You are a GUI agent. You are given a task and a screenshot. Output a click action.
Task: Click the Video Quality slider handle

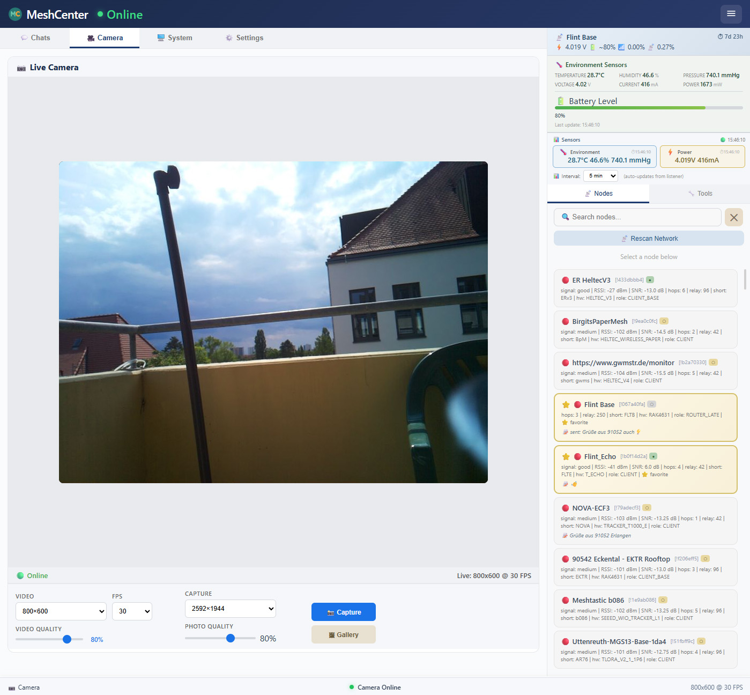coord(67,639)
